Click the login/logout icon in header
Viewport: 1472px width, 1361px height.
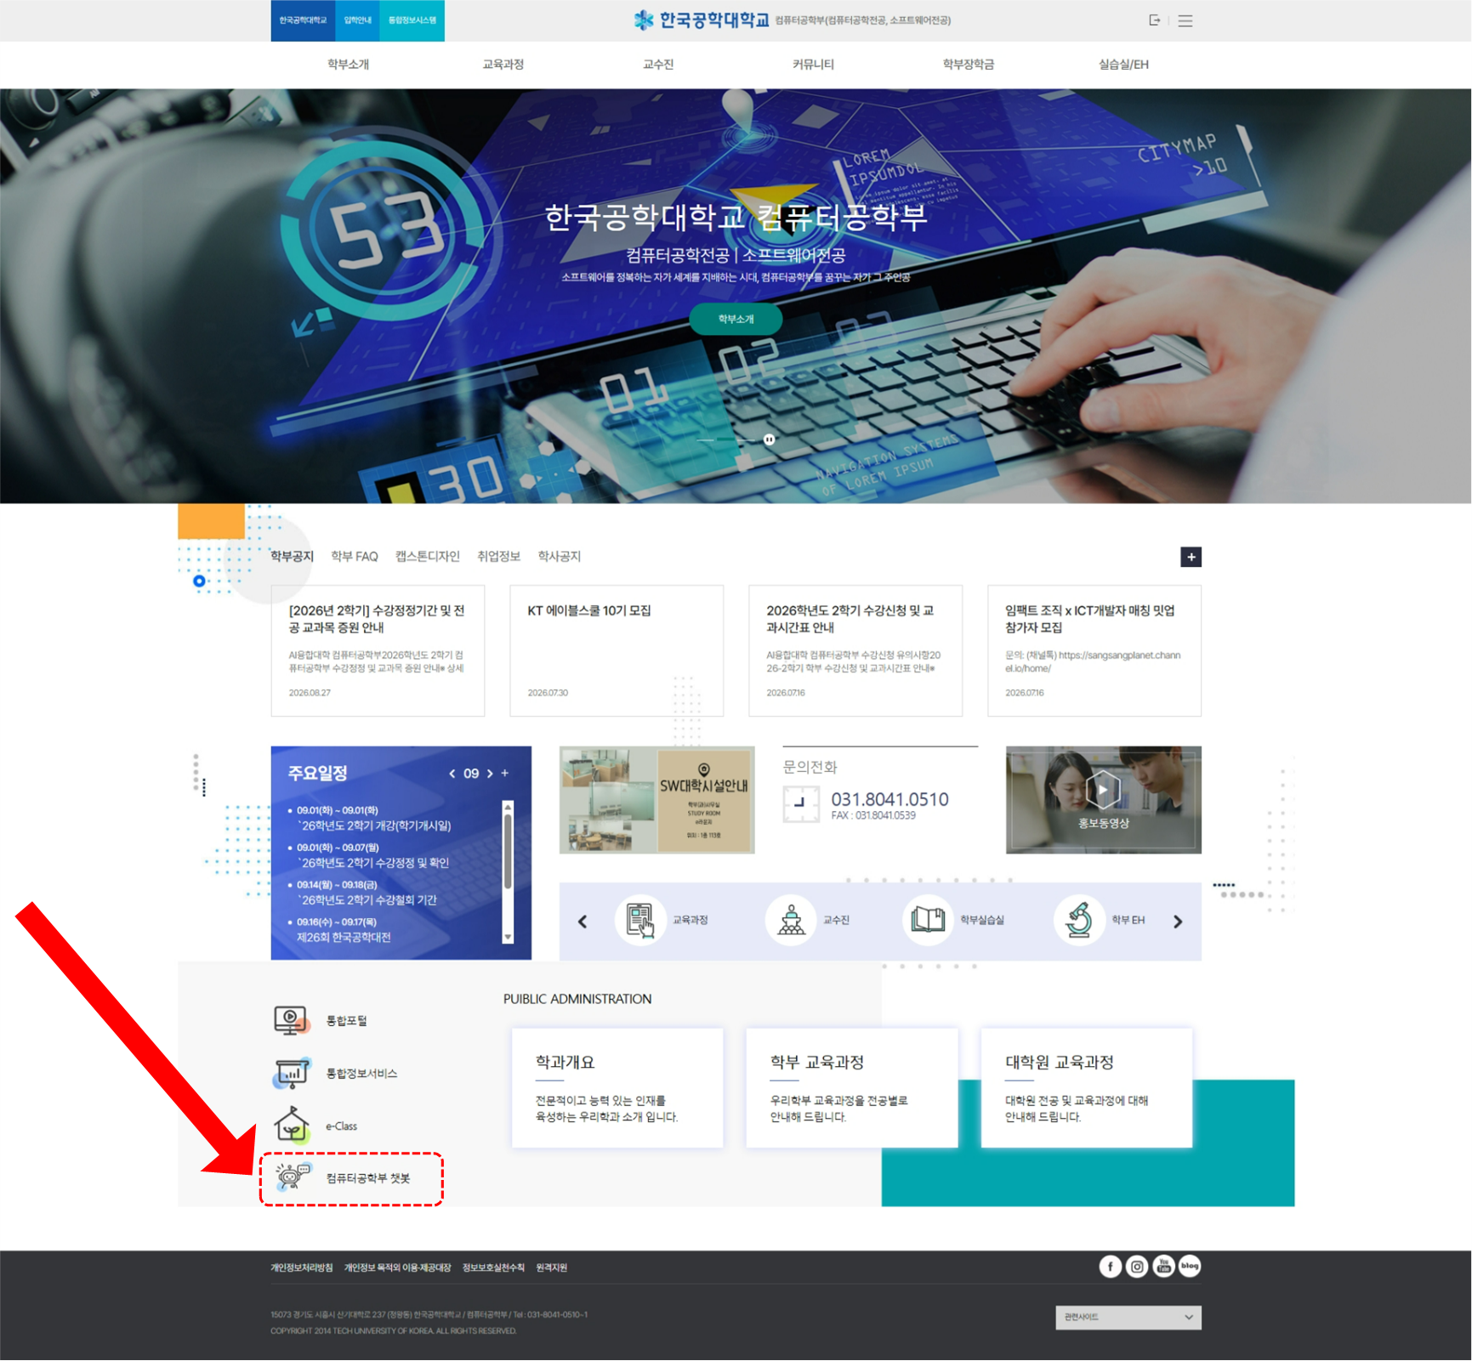pyautogui.click(x=1154, y=20)
